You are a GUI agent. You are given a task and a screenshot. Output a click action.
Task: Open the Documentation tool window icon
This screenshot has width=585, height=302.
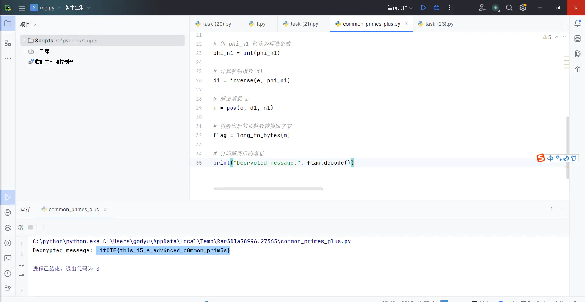(577, 54)
